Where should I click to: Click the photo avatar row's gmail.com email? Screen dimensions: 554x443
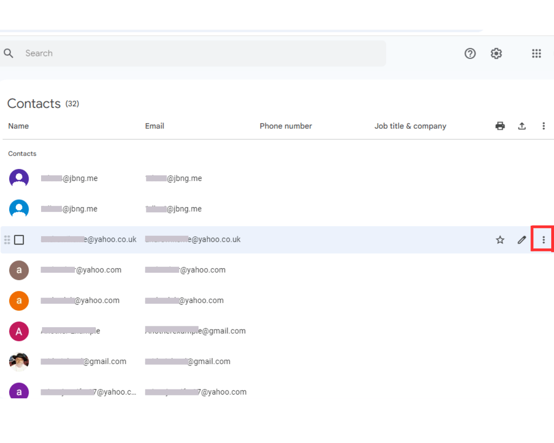point(187,361)
